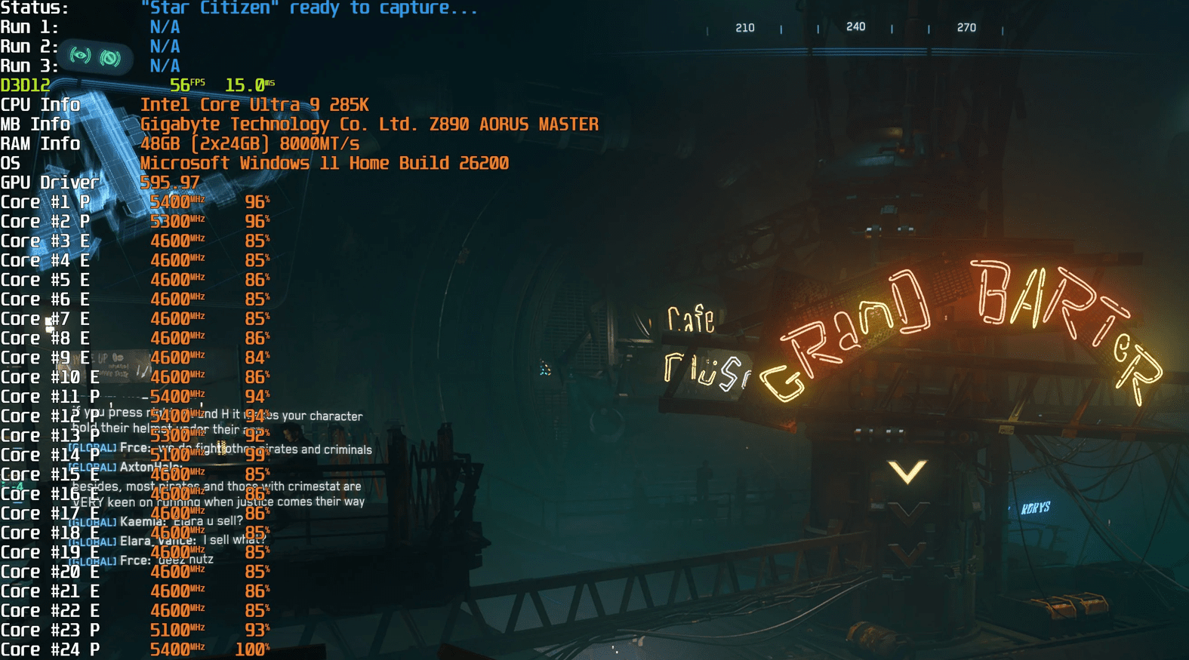Click the 15.0 ms frametime value
The height and width of the screenshot is (660, 1189).
click(250, 85)
